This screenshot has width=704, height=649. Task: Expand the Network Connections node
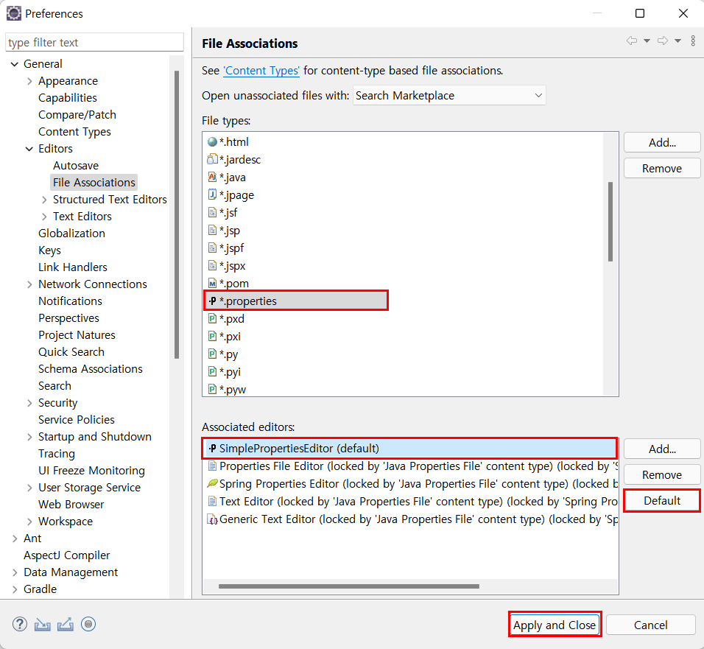[x=29, y=284]
